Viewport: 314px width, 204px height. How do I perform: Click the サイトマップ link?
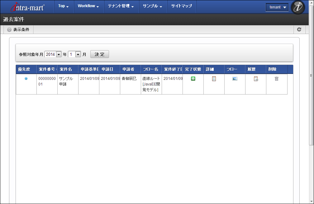point(182,6)
